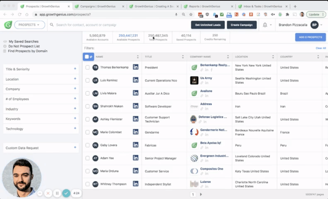328x199 pixels.
Task: Open Thomas Berkenkamp's LinkedIn profile icon
Action: tap(136, 67)
